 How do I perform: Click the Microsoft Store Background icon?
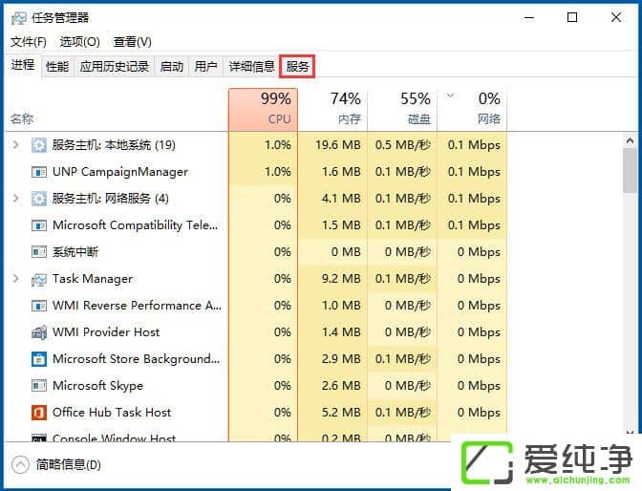pyautogui.click(x=39, y=359)
